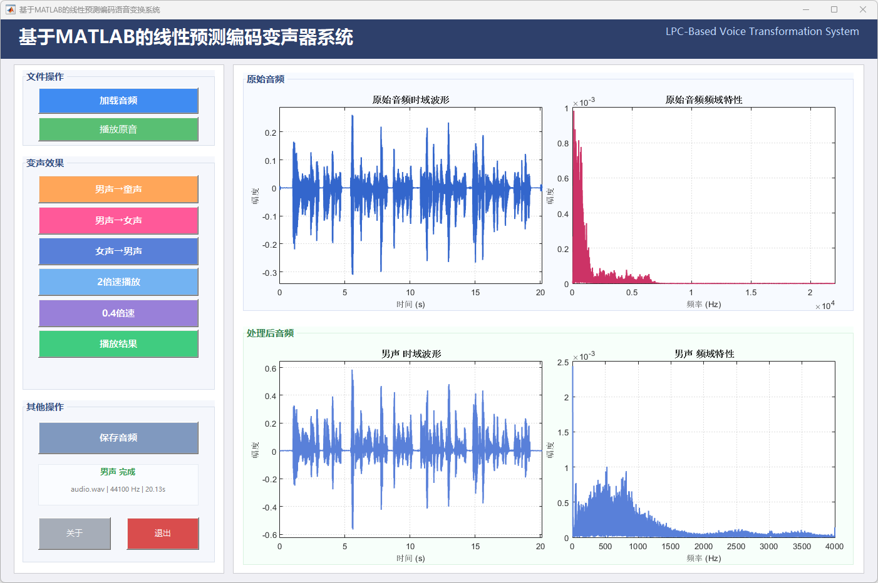The width and height of the screenshot is (878, 583).
Task: Select the 男声→女声 conversion button
Action: click(x=118, y=221)
